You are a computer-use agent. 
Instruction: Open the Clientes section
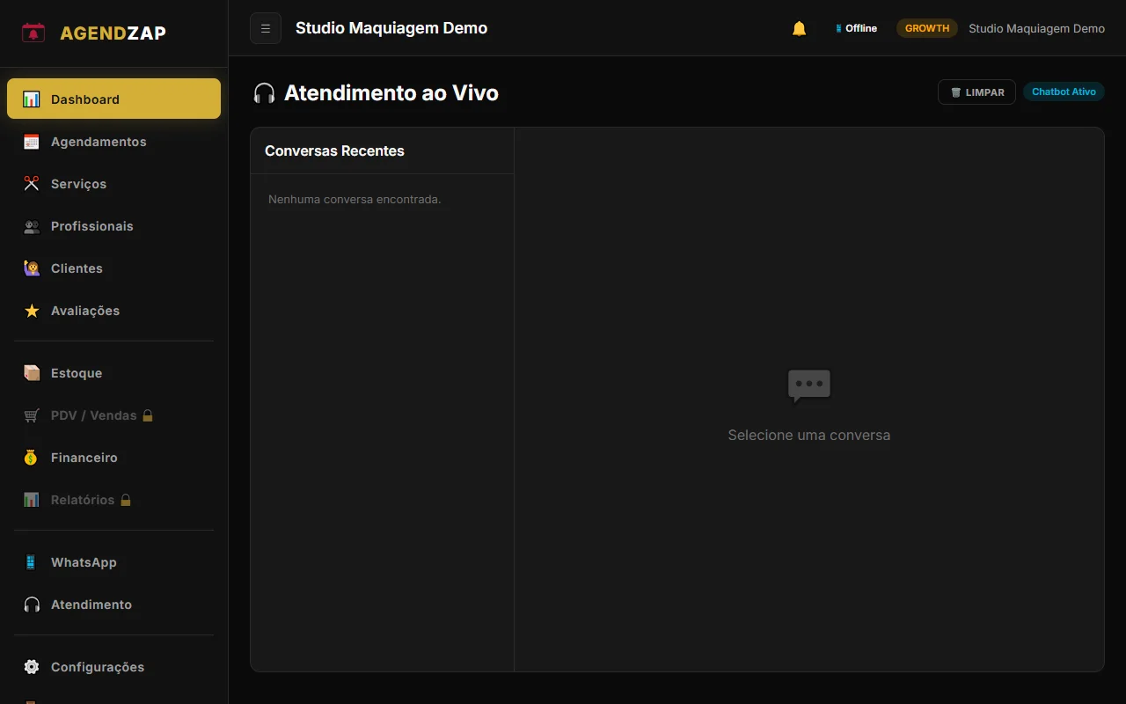[x=77, y=268]
